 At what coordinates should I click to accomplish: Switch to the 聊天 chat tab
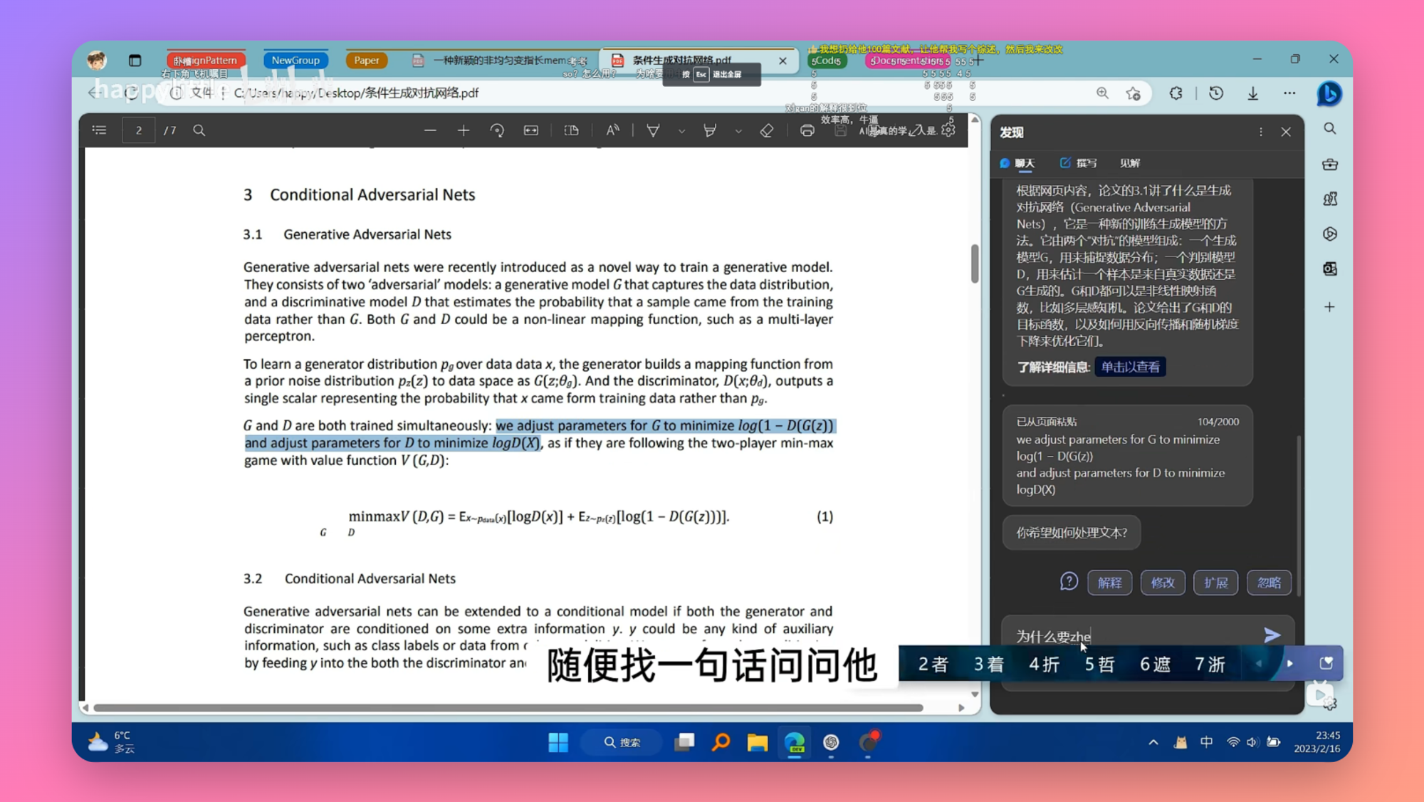[x=1017, y=163]
